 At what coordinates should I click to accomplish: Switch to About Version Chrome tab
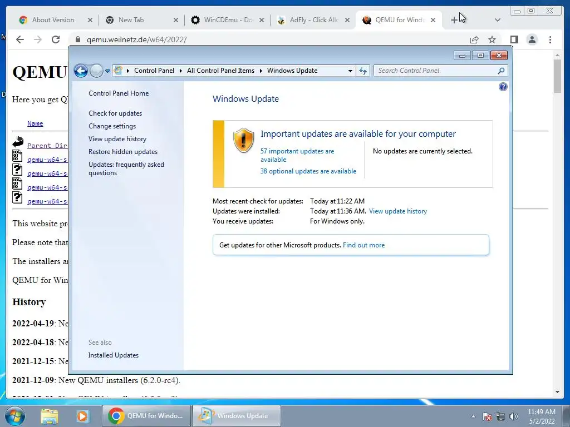[x=53, y=20]
